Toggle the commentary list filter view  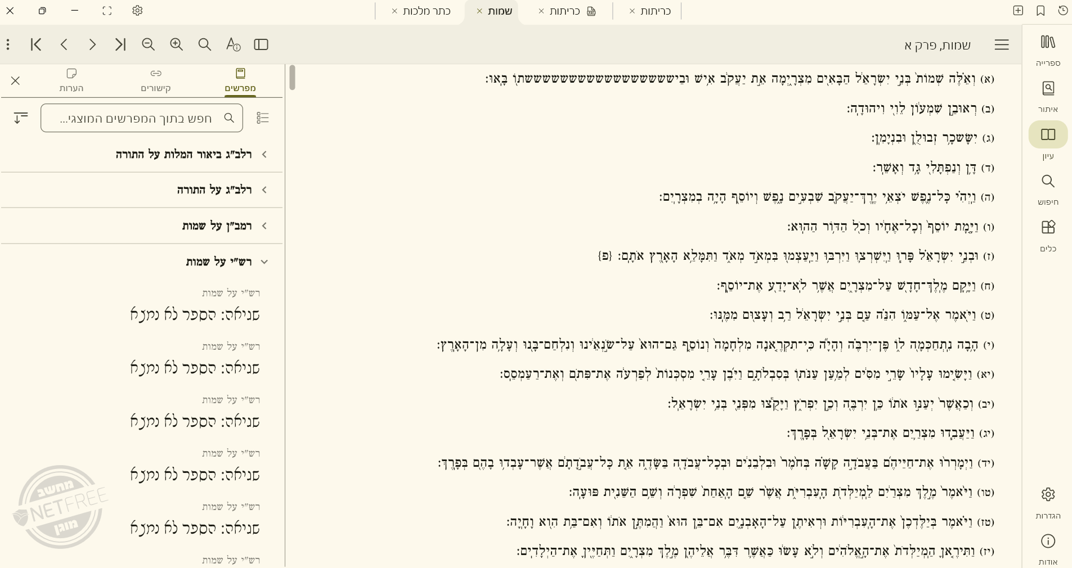pyautogui.click(x=262, y=118)
